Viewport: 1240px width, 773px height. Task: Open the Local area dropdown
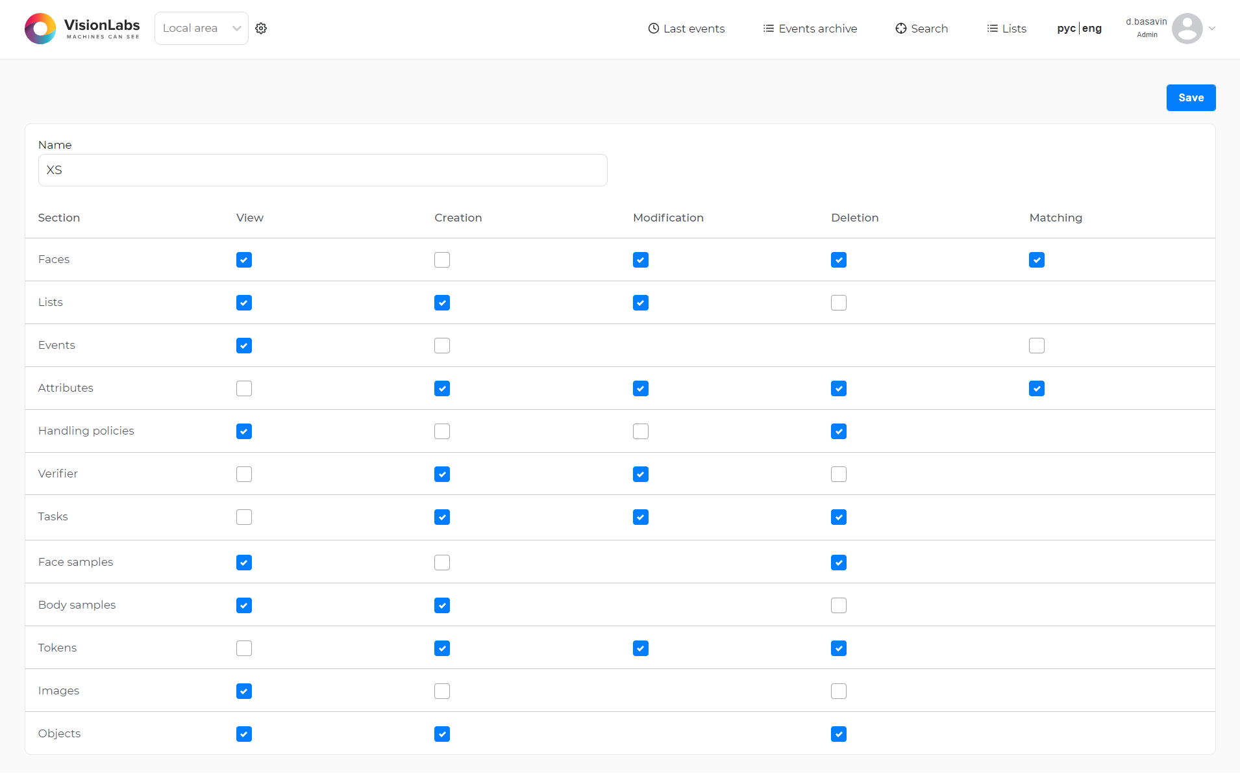[201, 29]
